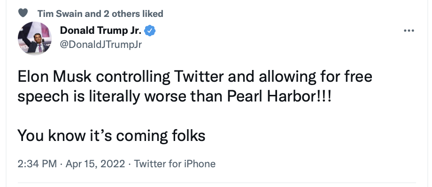This screenshot has height=187, width=432.
Task: Open Donald Trump Jr.'s profile picture
Action: [x=35, y=38]
